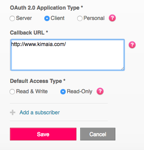
Task: Select the Server radio button
Action: (12, 18)
